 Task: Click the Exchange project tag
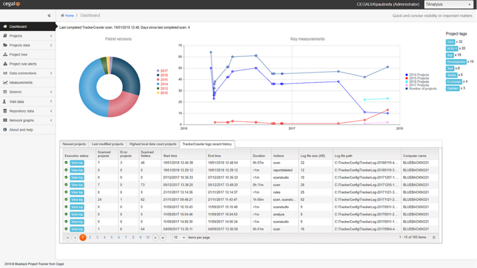(454, 82)
